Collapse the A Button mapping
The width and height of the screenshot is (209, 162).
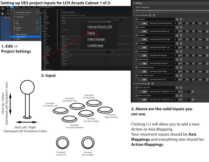[136, 19]
